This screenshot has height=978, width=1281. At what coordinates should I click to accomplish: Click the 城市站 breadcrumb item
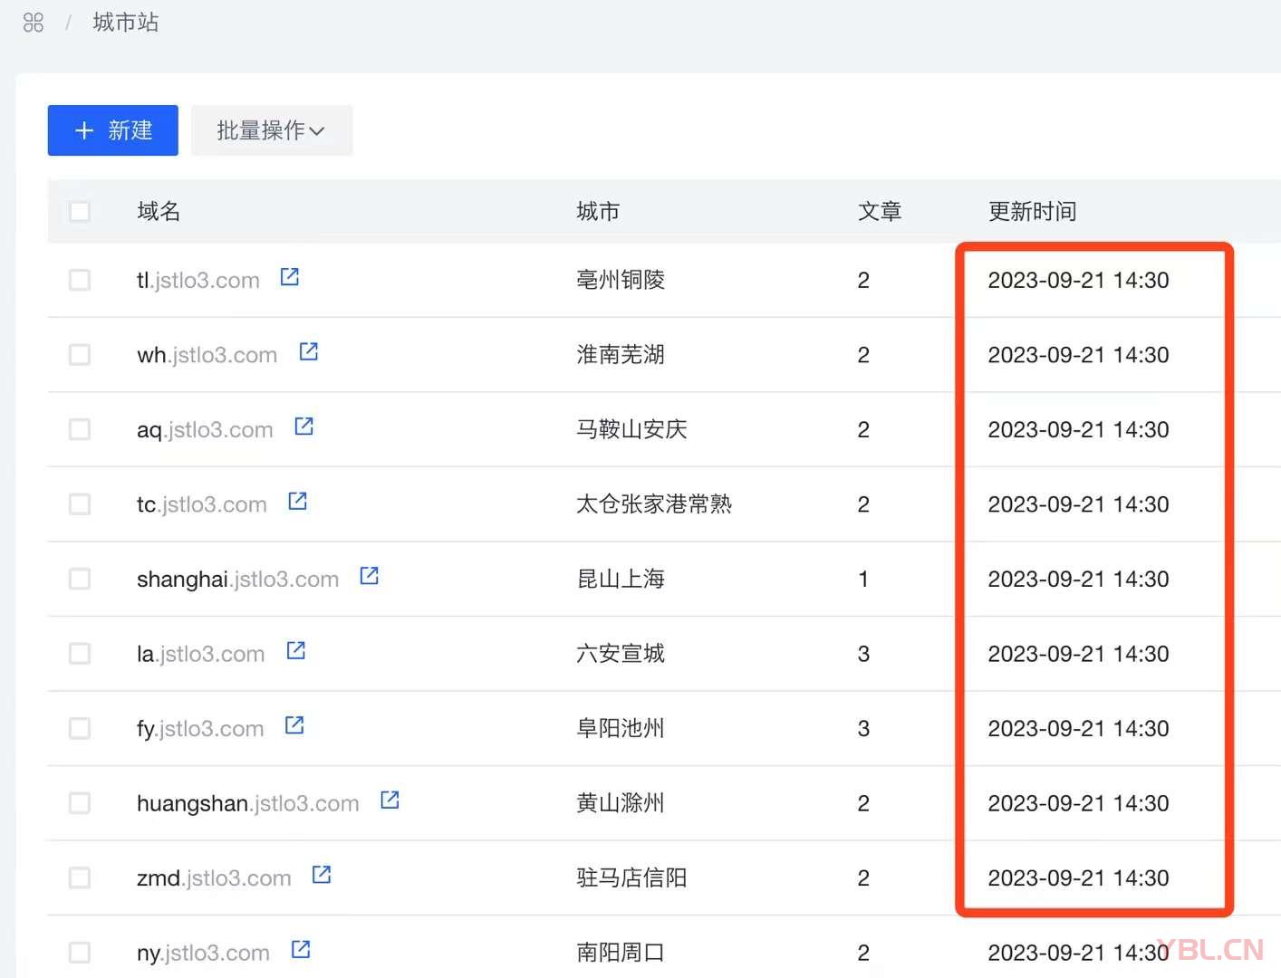[126, 23]
